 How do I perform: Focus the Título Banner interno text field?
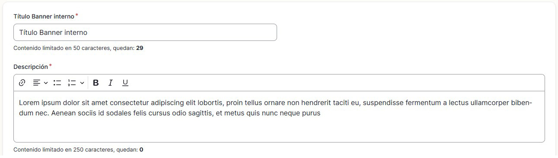(145, 32)
